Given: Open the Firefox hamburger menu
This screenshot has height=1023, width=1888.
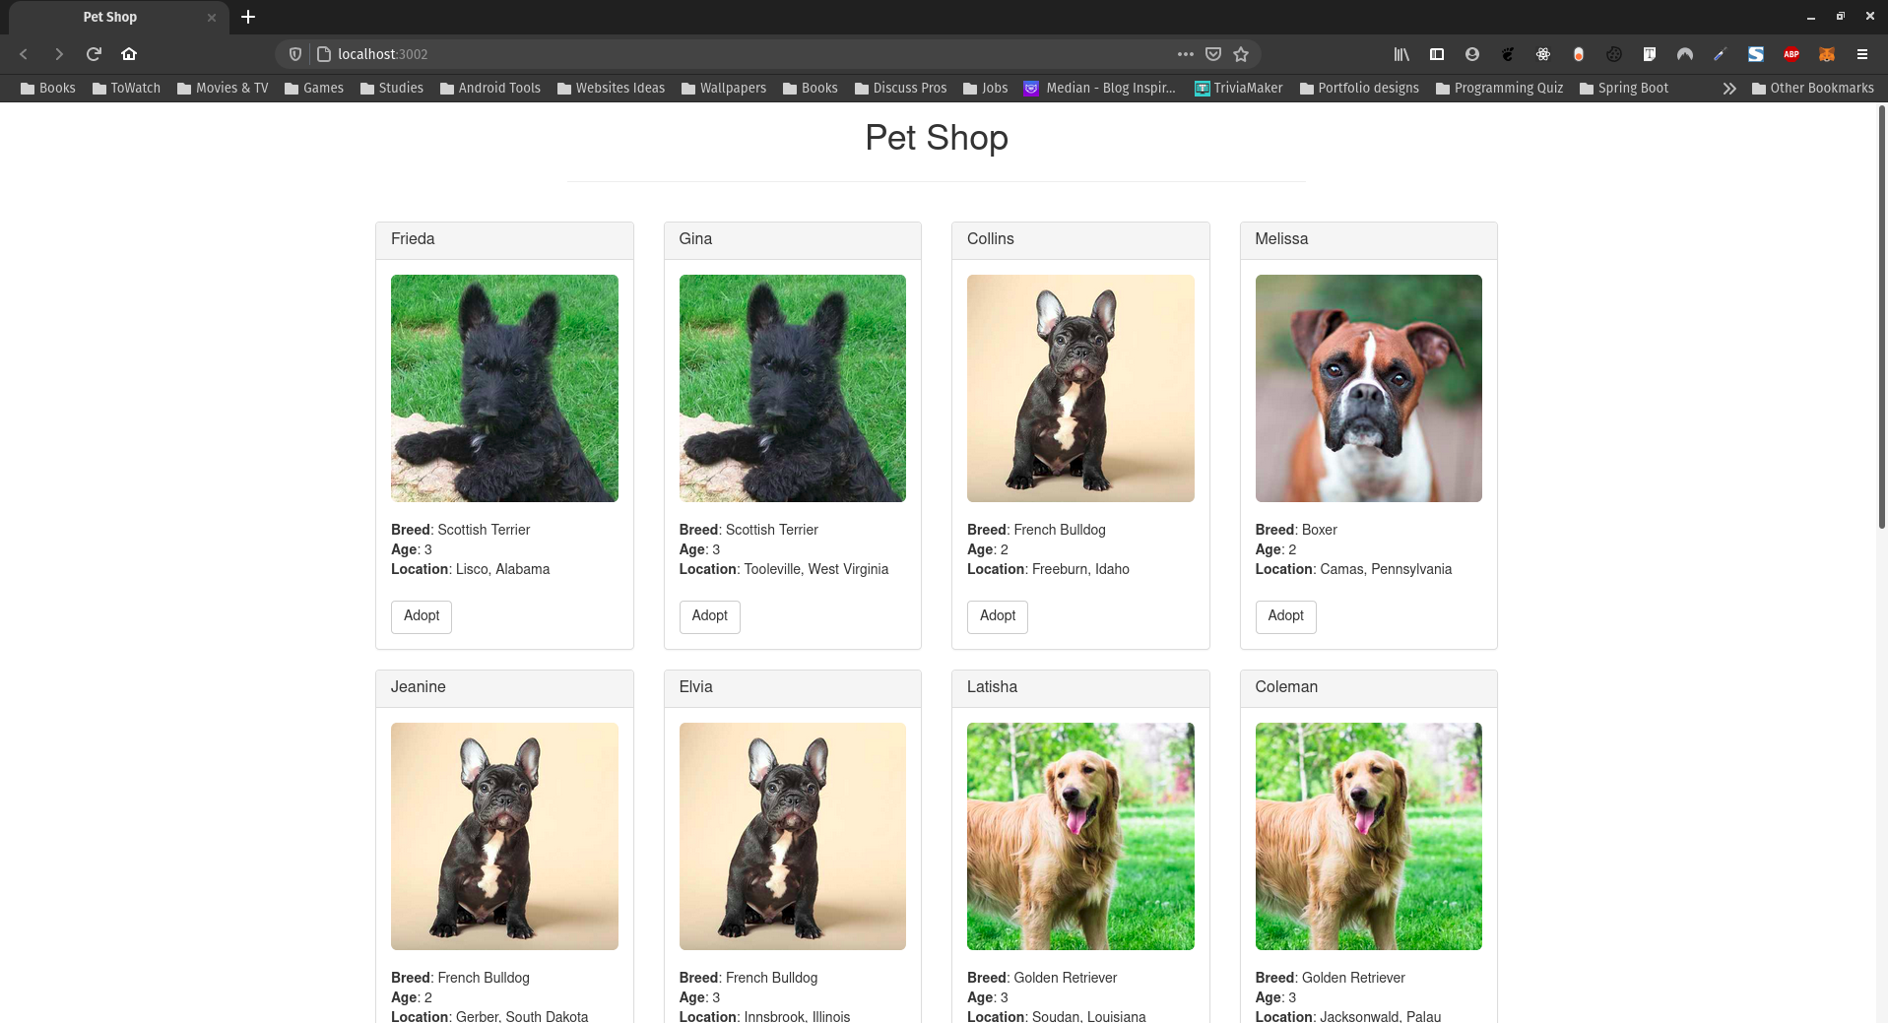Looking at the screenshot, I should coord(1862,54).
